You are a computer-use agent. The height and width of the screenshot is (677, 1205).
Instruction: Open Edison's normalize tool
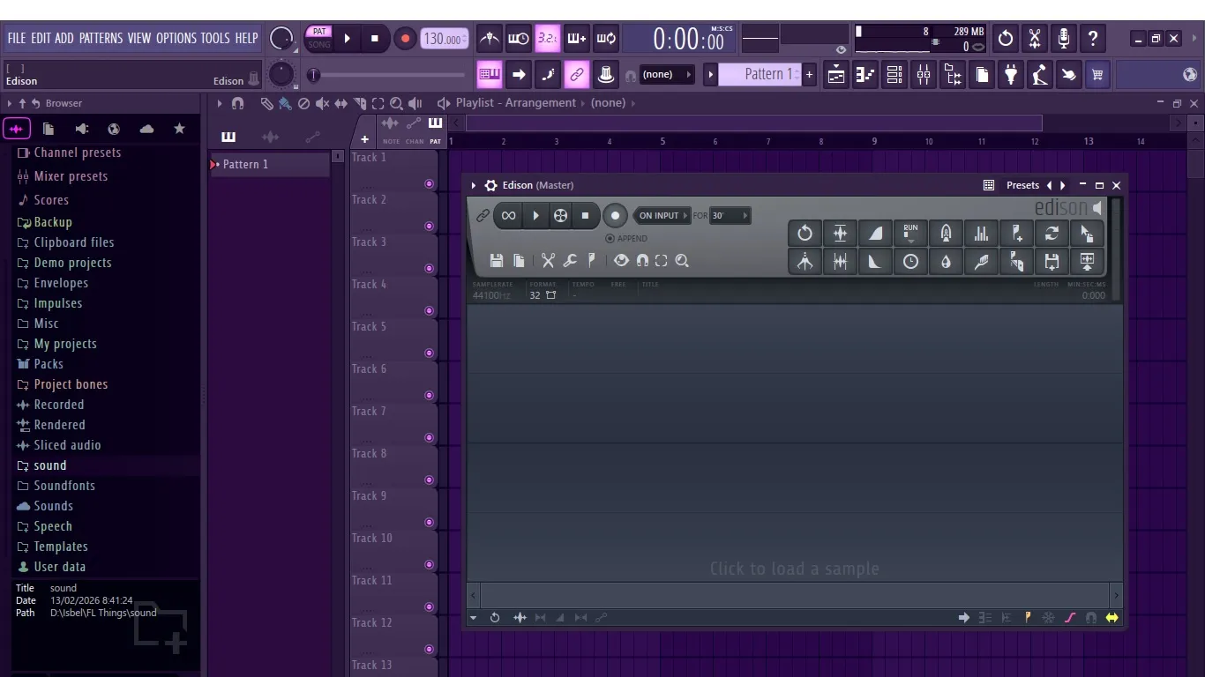(x=840, y=233)
